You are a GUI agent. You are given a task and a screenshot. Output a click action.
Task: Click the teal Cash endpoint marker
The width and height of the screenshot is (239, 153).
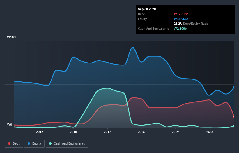234,126
